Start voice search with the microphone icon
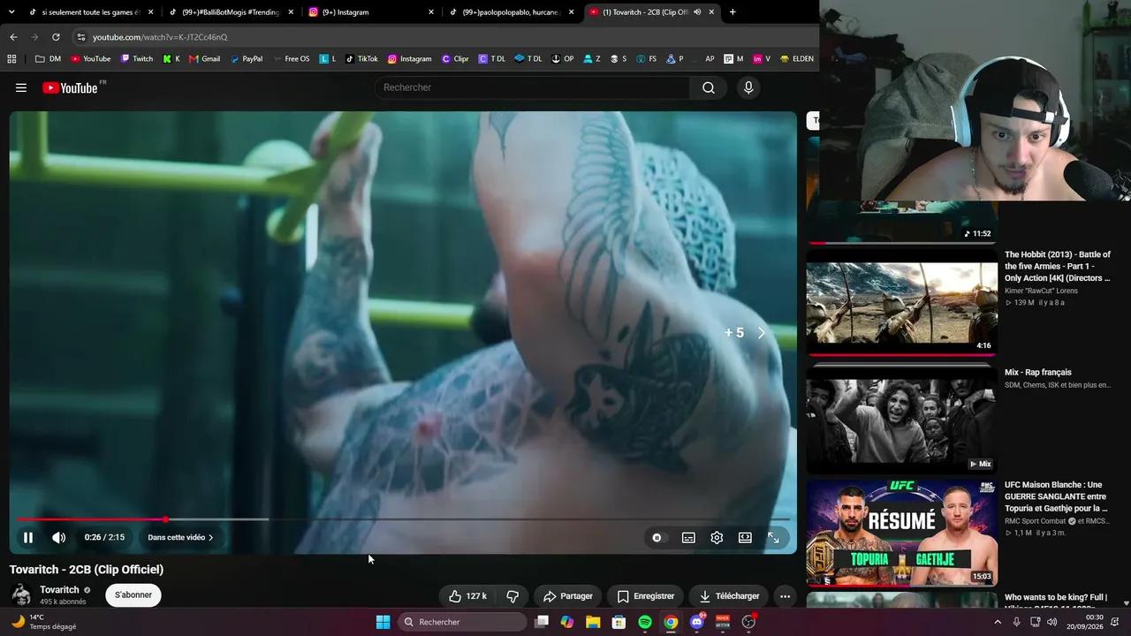The width and height of the screenshot is (1131, 636). tap(748, 87)
